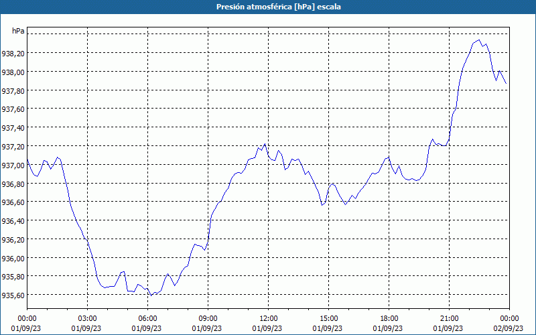Click the 01/09/23 date under 06:00
Screen dimensions: 536x335
147,328
